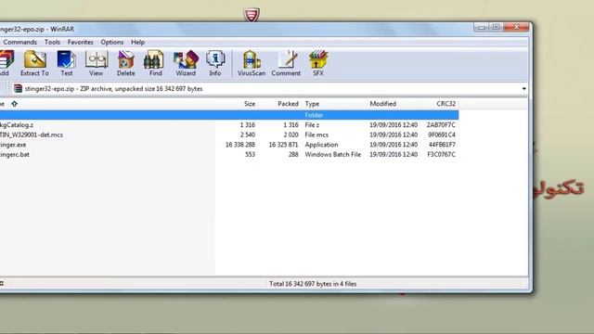Select the highlighted Folder row

(x=229, y=115)
